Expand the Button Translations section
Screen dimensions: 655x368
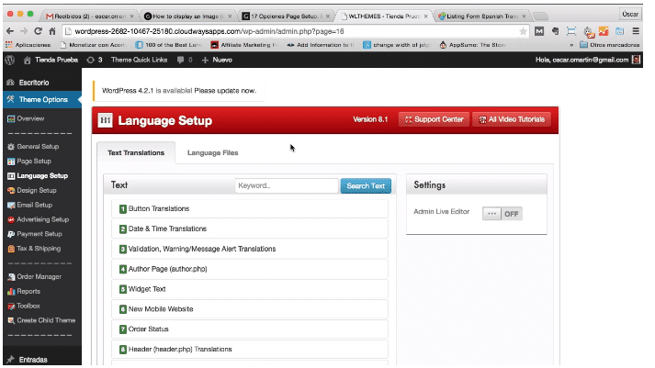[158, 209]
